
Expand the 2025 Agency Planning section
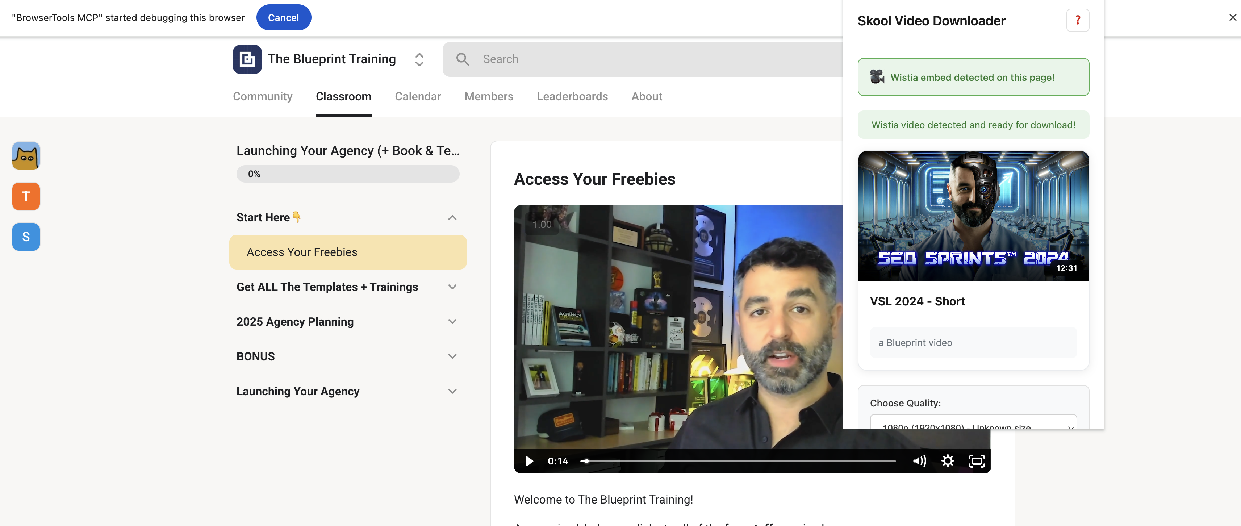click(452, 322)
